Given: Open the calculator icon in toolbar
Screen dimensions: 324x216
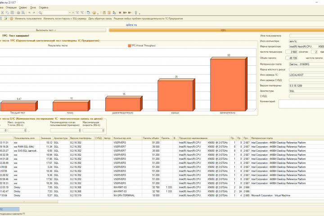Looking at the screenshot, I should pos(104,13).
